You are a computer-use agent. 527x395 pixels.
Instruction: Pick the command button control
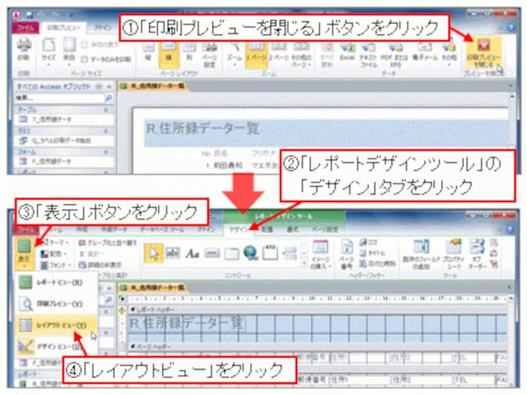212,253
